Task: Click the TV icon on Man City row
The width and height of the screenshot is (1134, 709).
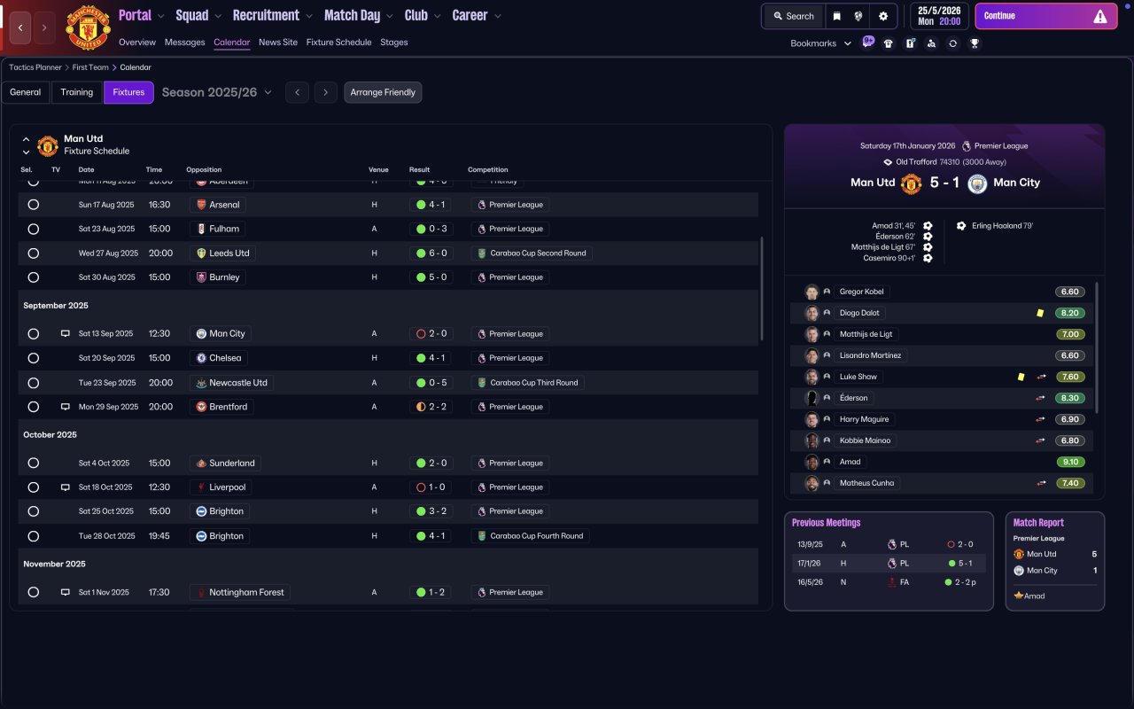Action: 65,334
